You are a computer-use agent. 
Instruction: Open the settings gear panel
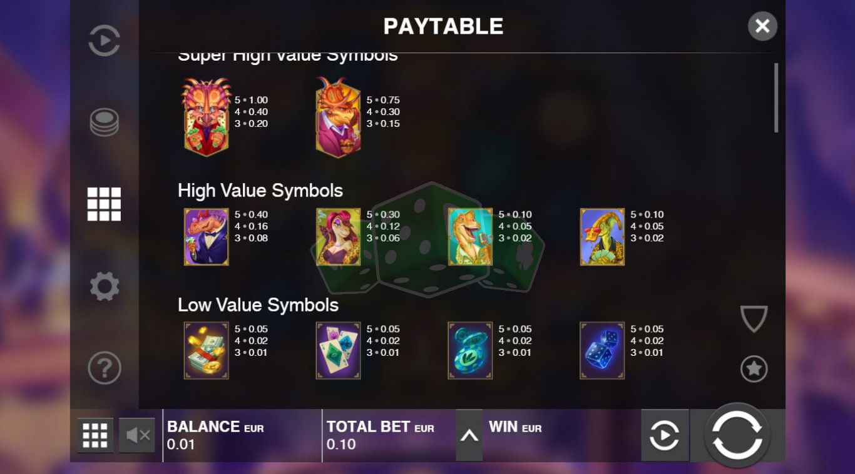click(104, 286)
